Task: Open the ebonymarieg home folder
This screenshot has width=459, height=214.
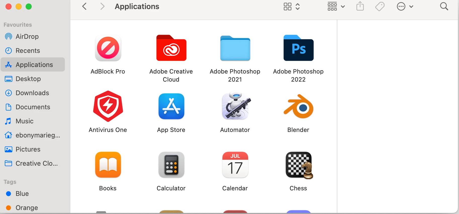Action: click(x=33, y=135)
